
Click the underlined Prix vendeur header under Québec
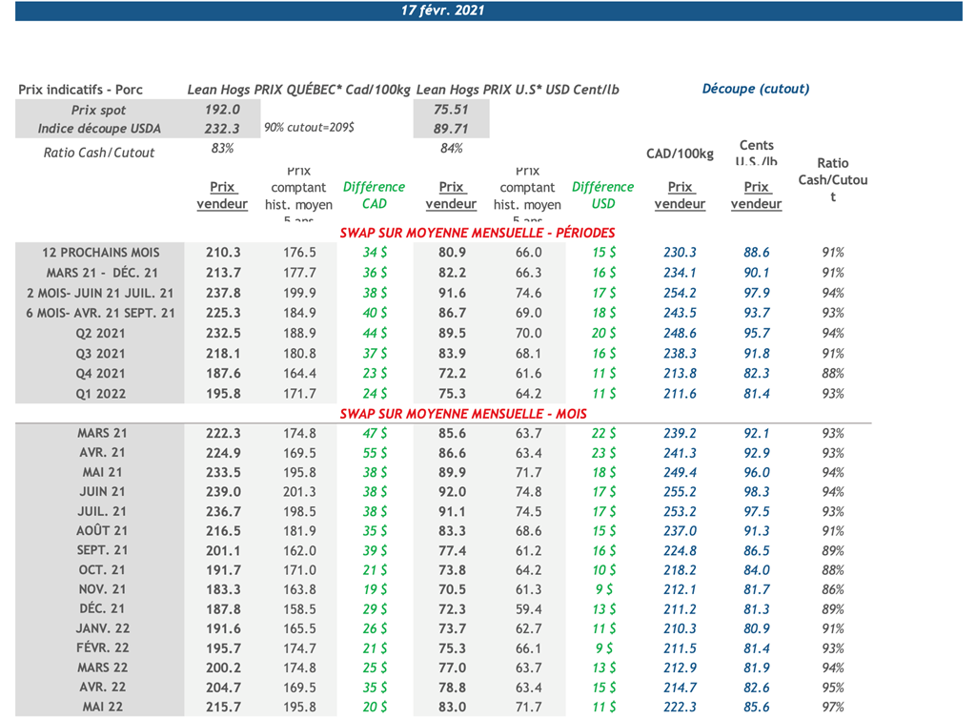point(222,195)
